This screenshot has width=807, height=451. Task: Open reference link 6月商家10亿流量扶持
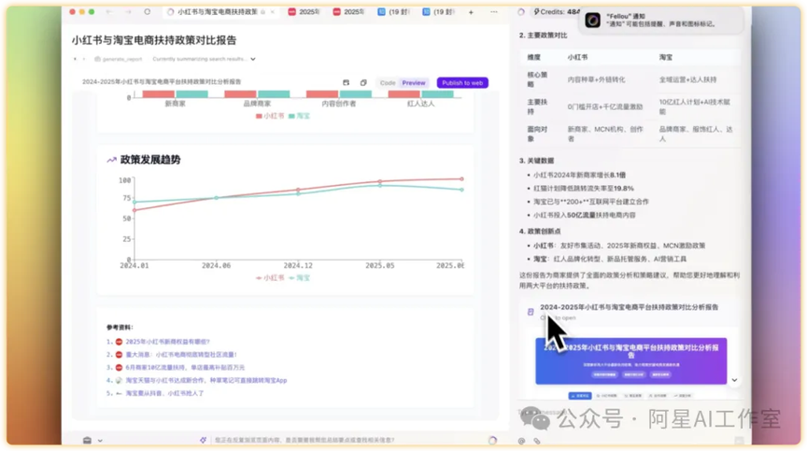click(185, 367)
